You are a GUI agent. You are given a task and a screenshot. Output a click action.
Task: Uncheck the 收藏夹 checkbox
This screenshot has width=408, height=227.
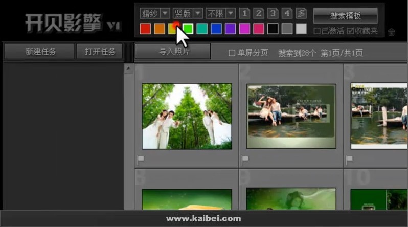(350, 31)
